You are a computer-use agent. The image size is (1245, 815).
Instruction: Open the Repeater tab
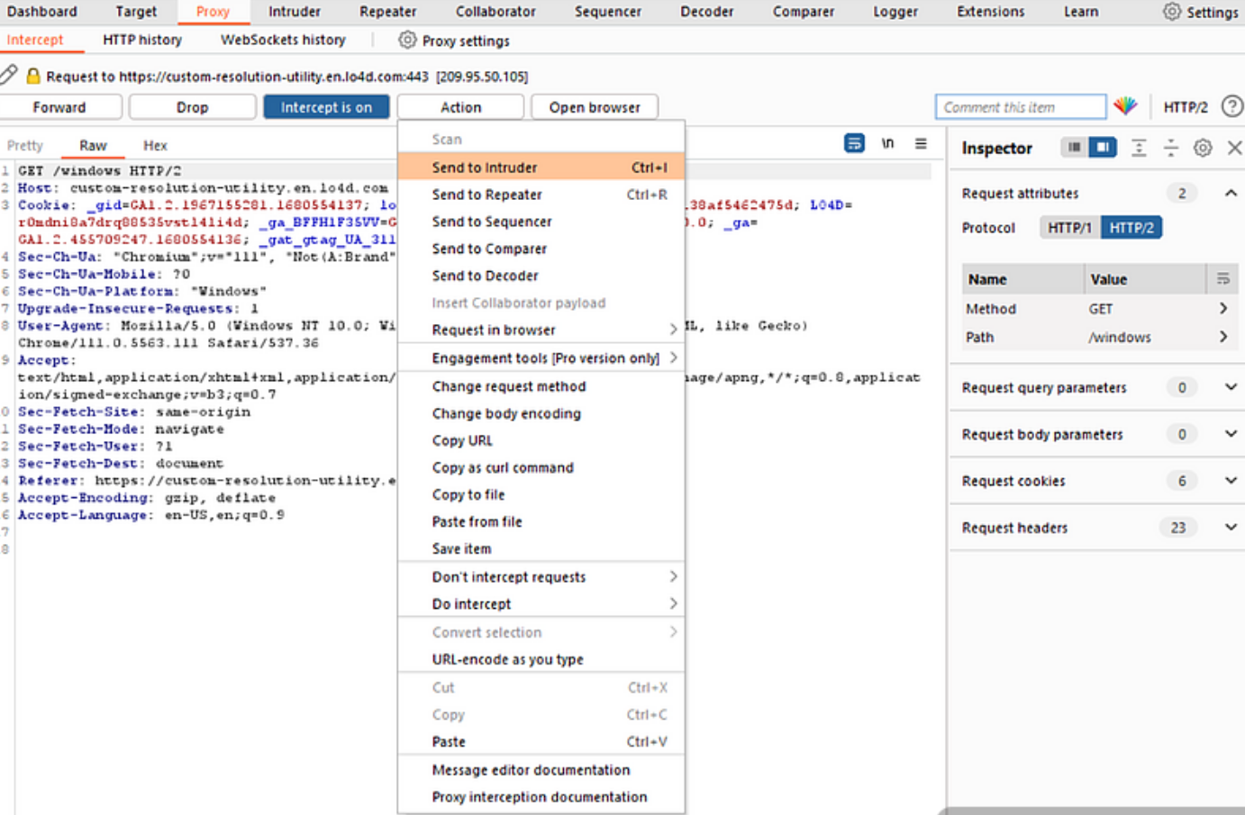pyautogui.click(x=387, y=12)
